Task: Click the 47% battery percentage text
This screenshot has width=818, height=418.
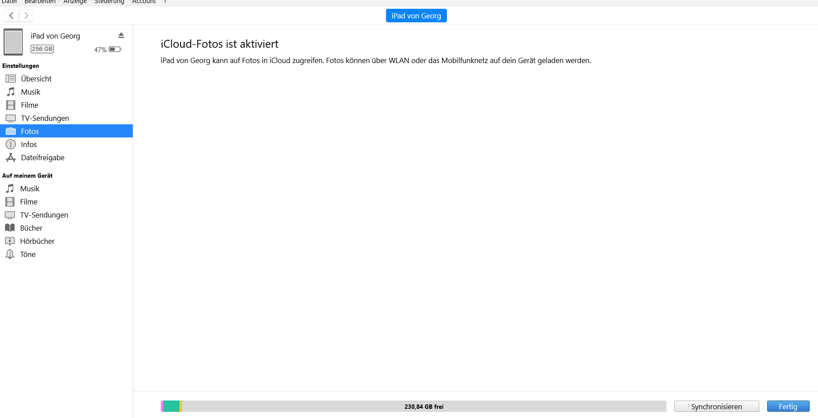Action: coord(100,49)
